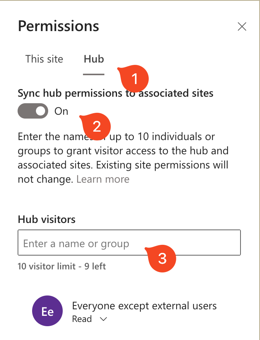Click the On label beside the switch
Image resolution: width=260 pixels, height=340 pixels.
(x=61, y=111)
